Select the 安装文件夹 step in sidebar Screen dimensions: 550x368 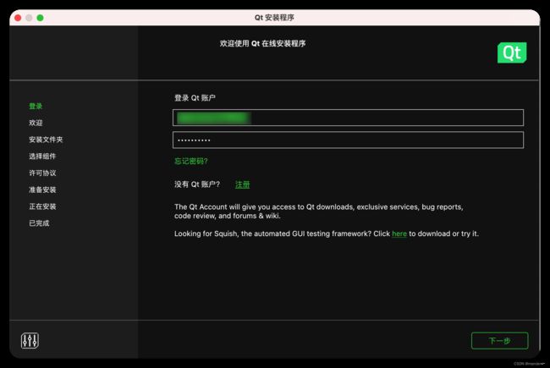46,140
